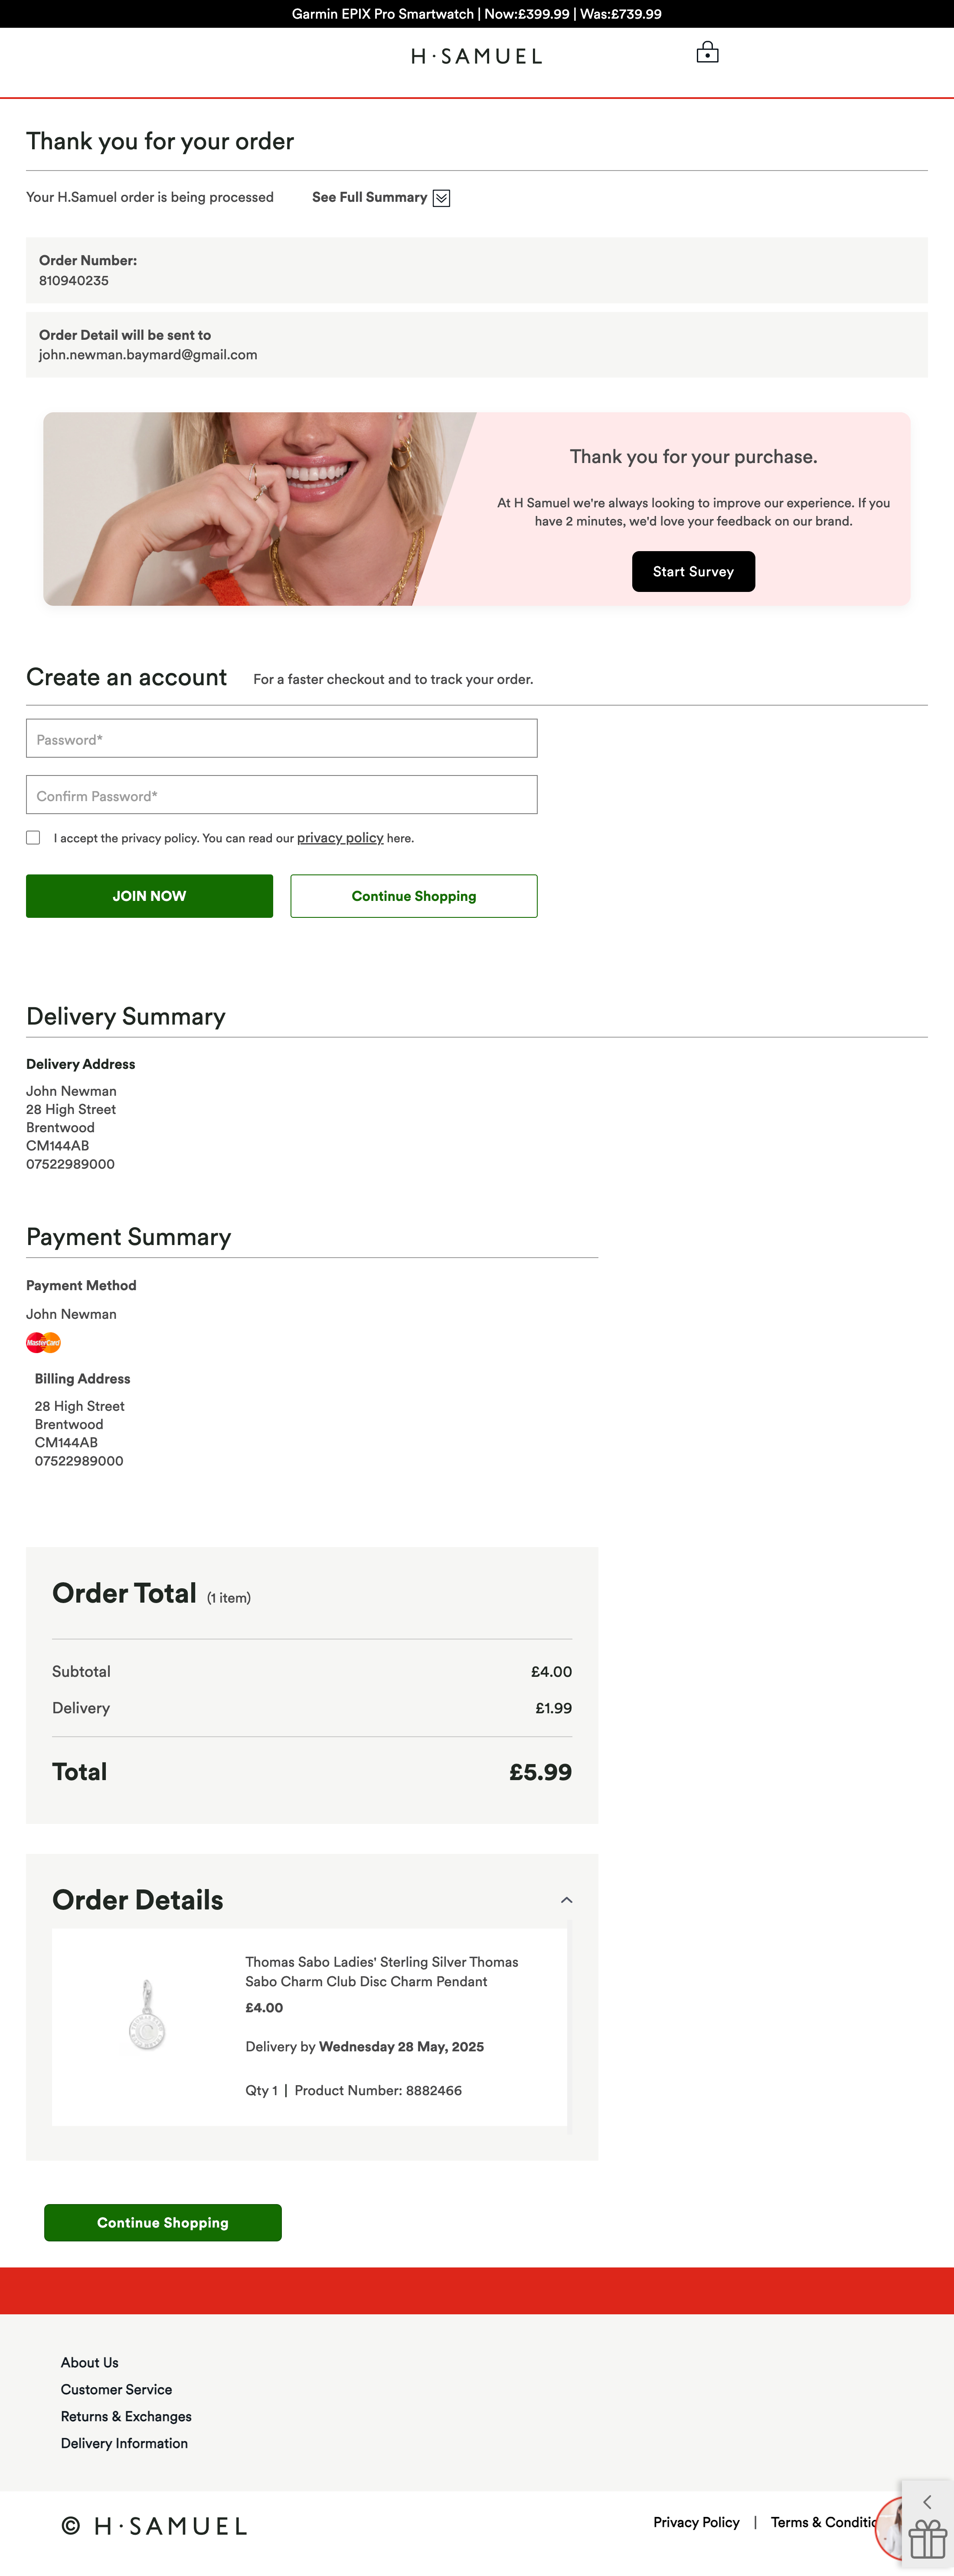Open About Us footer link
This screenshot has height=2576, width=954.
pyautogui.click(x=90, y=2362)
